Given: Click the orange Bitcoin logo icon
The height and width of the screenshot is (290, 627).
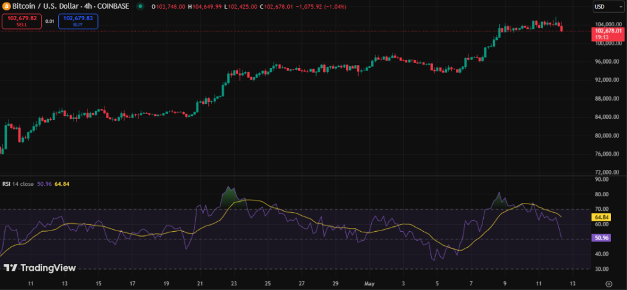Looking at the screenshot, I should click(x=6, y=7).
